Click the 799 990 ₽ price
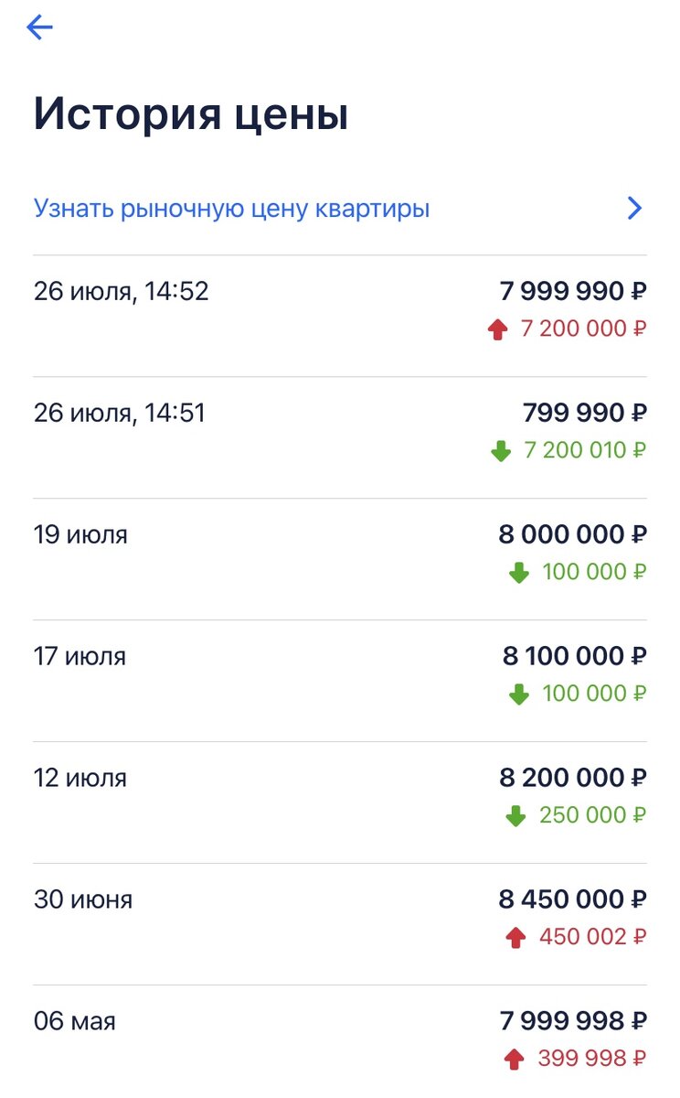The image size is (680, 1098). [x=585, y=414]
